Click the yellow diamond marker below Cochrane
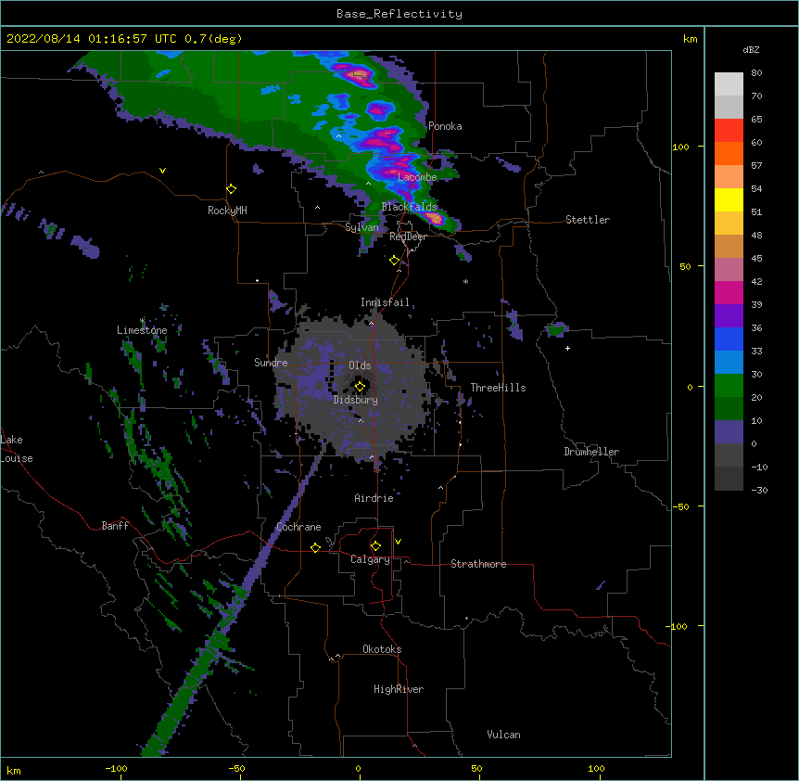Viewport: 799px width, 781px height. [x=315, y=547]
